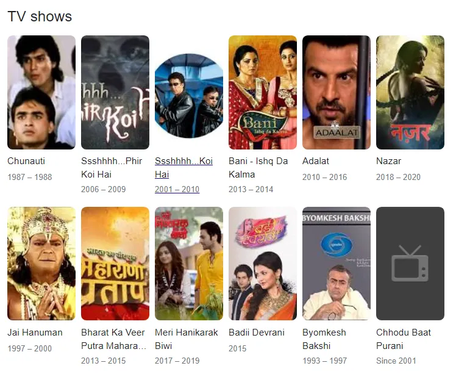The image size is (456, 374).
Task: Select the Byomkesh Bakshi poster image
Action: click(x=337, y=264)
